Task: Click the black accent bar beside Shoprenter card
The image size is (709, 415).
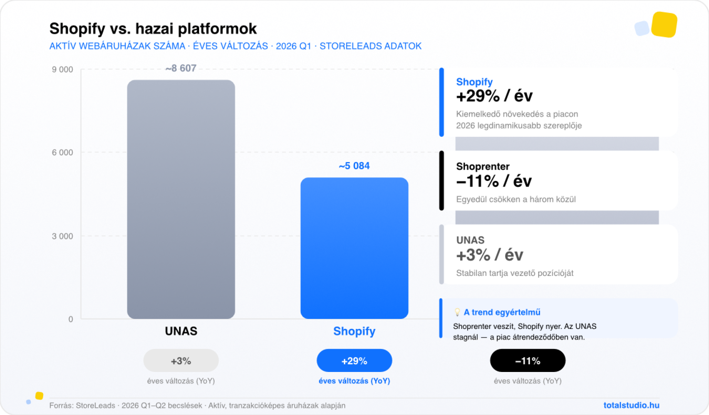Action: coord(441,181)
